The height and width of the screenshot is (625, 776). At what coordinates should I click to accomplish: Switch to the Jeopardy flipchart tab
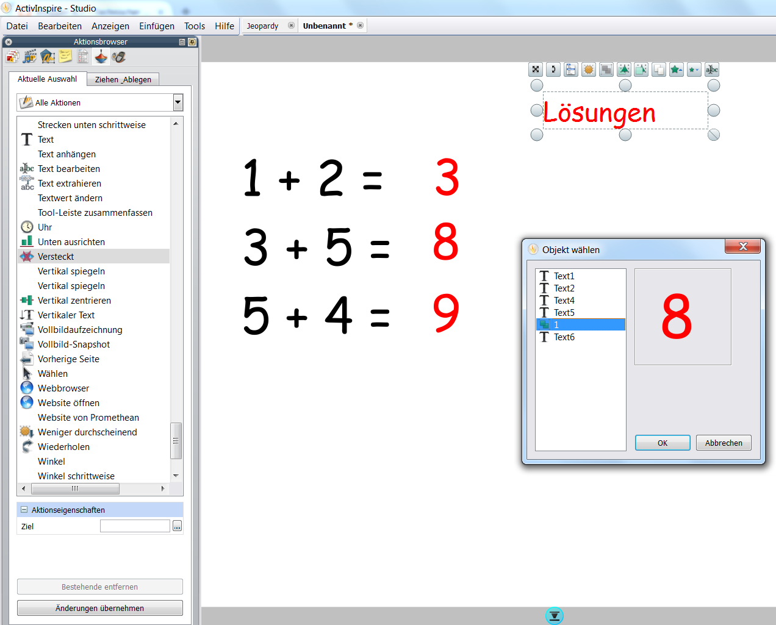point(262,26)
